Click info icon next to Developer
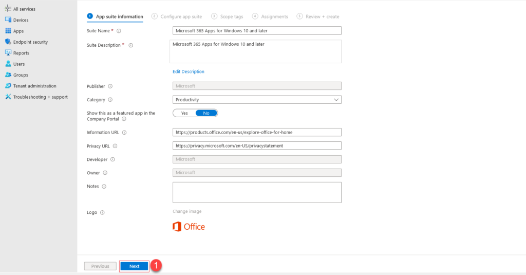The height and width of the screenshot is (275, 526). (x=112, y=159)
